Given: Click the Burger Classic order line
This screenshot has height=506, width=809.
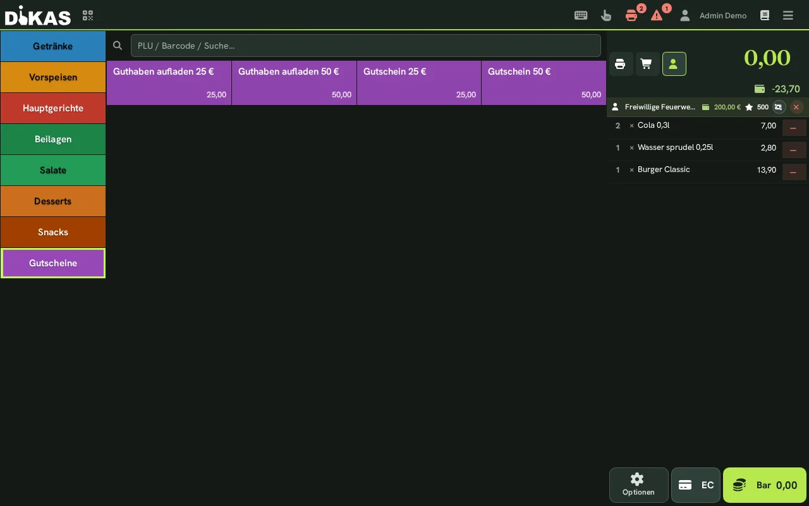Looking at the screenshot, I should point(693,172).
